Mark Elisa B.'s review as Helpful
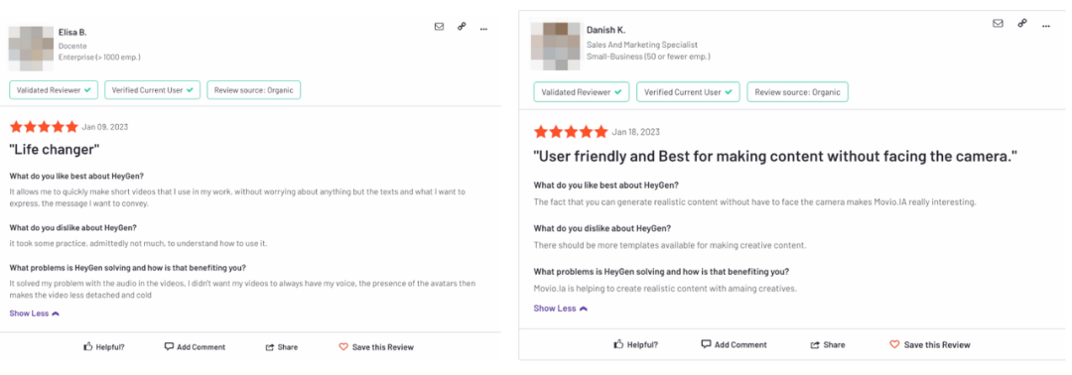Screen dimensions: 1072x375 pos(104,347)
